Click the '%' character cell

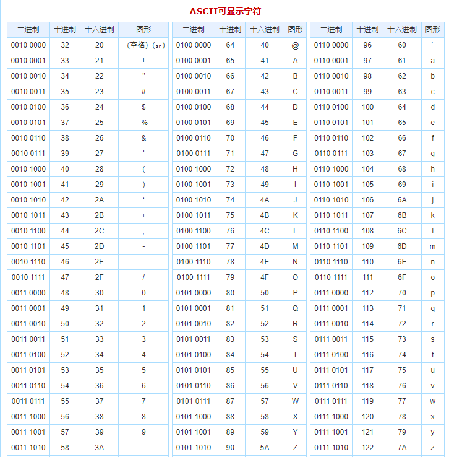pyautogui.click(x=143, y=123)
